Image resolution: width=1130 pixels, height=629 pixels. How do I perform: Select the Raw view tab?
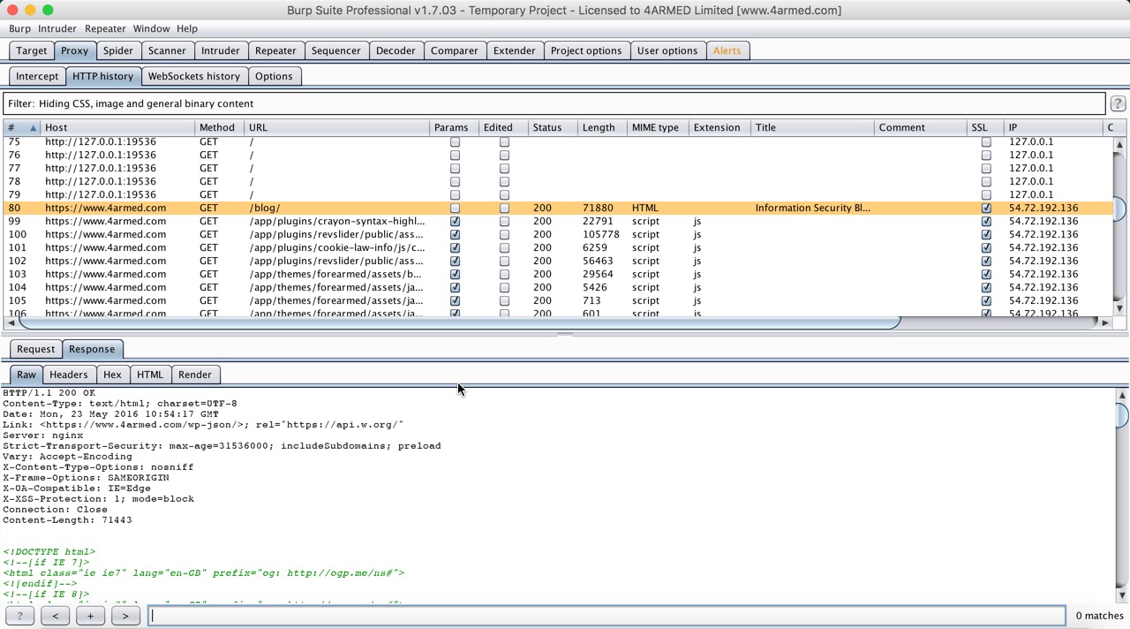coord(26,375)
